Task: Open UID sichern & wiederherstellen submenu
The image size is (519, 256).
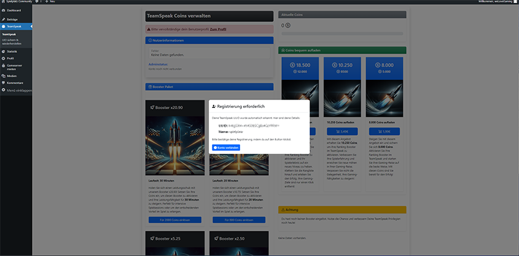Action: click(x=10, y=42)
